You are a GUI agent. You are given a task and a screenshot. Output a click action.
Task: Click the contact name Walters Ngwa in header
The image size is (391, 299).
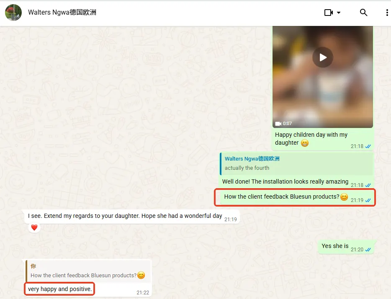(x=62, y=13)
